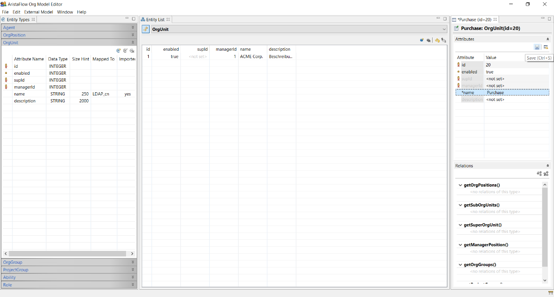The height and width of the screenshot is (297, 554).
Task: Click the first icon in Relations toolbar
Action: coord(539,174)
